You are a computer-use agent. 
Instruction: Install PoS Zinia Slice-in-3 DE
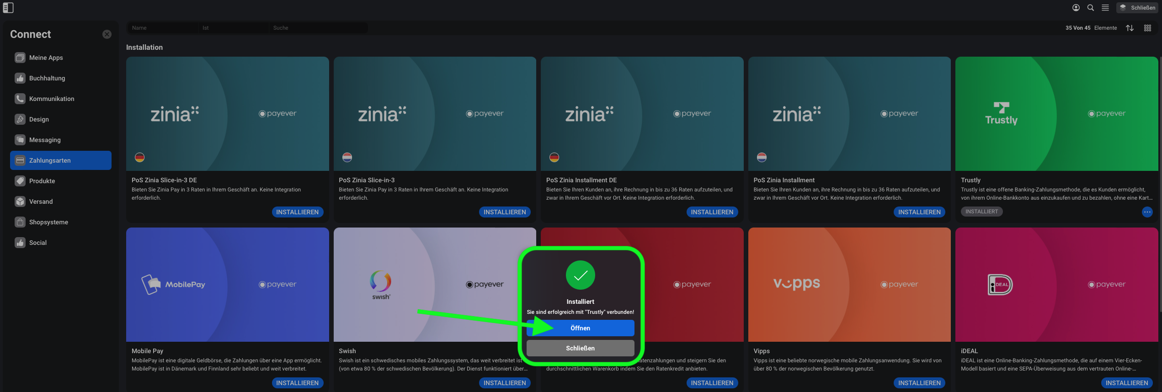[x=298, y=212]
